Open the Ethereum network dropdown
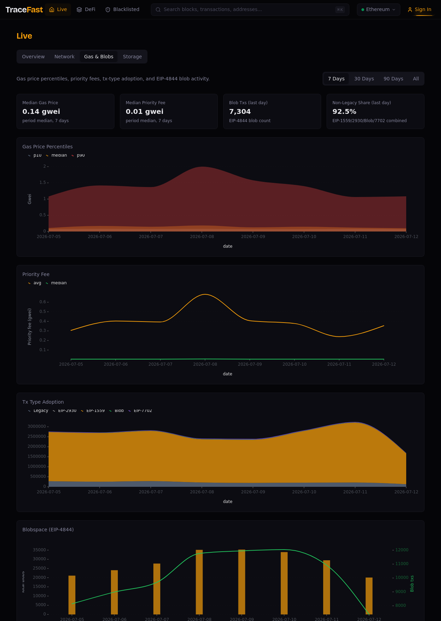Screen dimensions: 441x621 [x=379, y=10]
